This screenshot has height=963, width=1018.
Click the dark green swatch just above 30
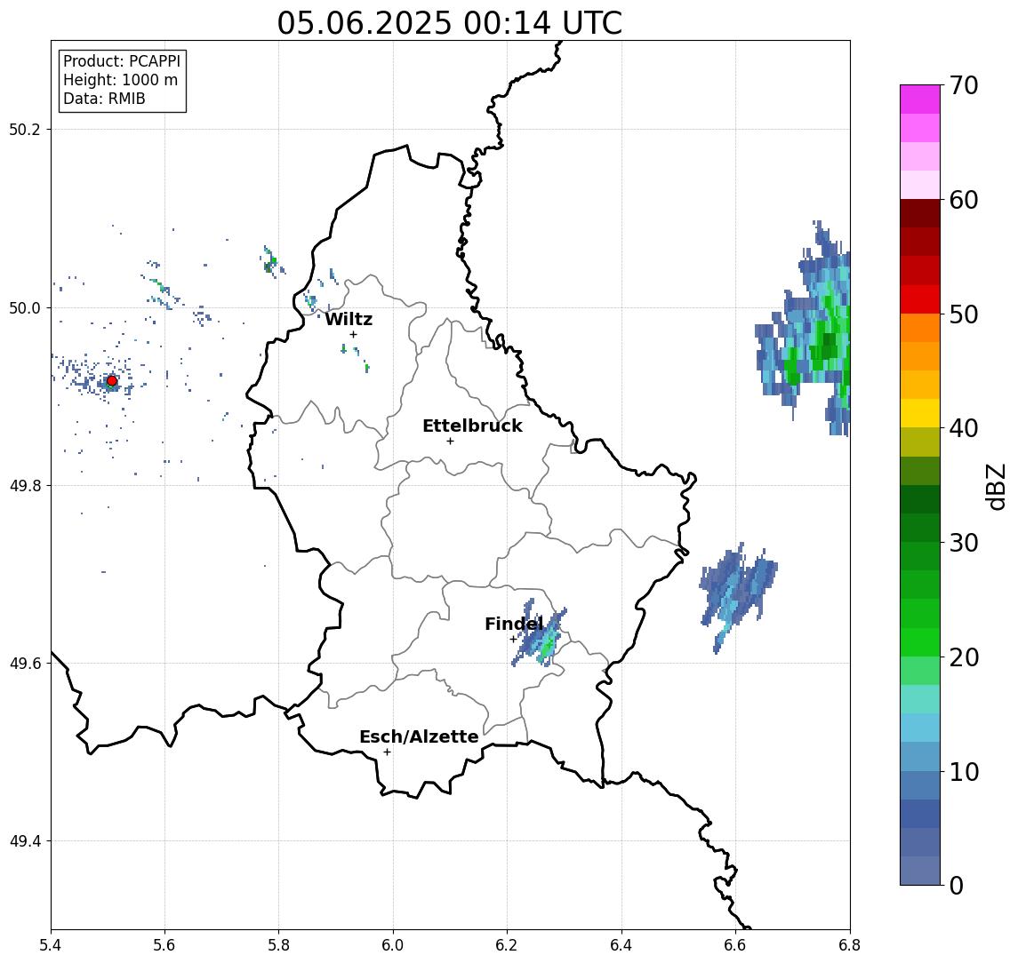pos(920,528)
